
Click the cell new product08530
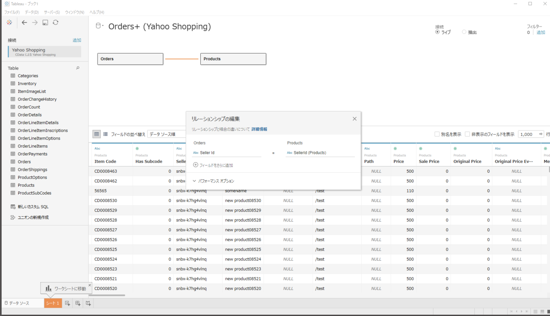tap(243, 201)
